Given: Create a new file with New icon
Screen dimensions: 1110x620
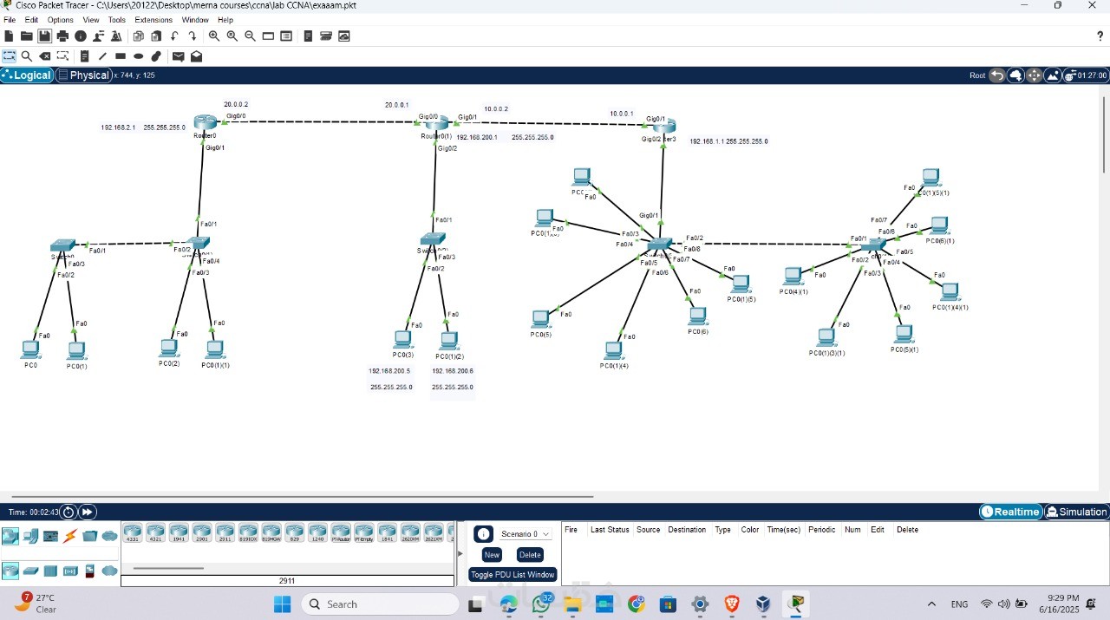Looking at the screenshot, I should tap(9, 36).
